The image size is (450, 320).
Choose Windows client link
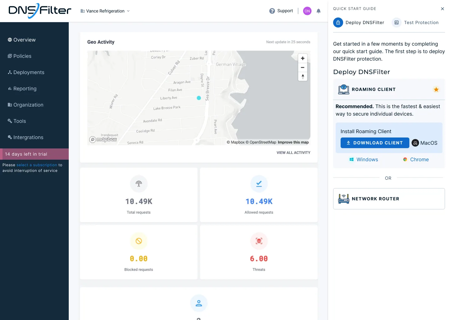363,159
